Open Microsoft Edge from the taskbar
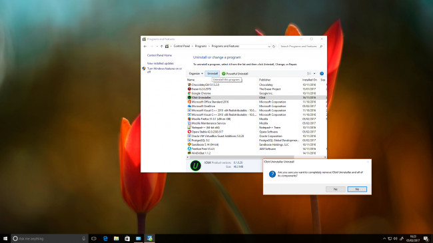This screenshot has width=433, height=243. (105, 238)
